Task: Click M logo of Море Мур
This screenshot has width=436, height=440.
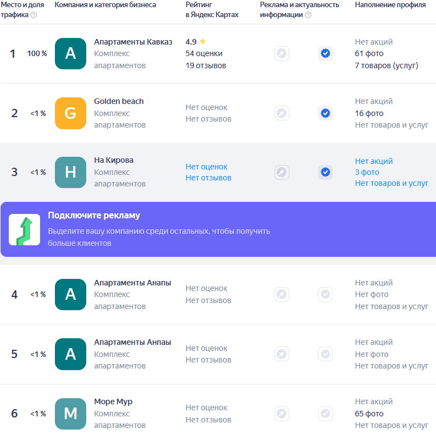Action: [x=70, y=414]
